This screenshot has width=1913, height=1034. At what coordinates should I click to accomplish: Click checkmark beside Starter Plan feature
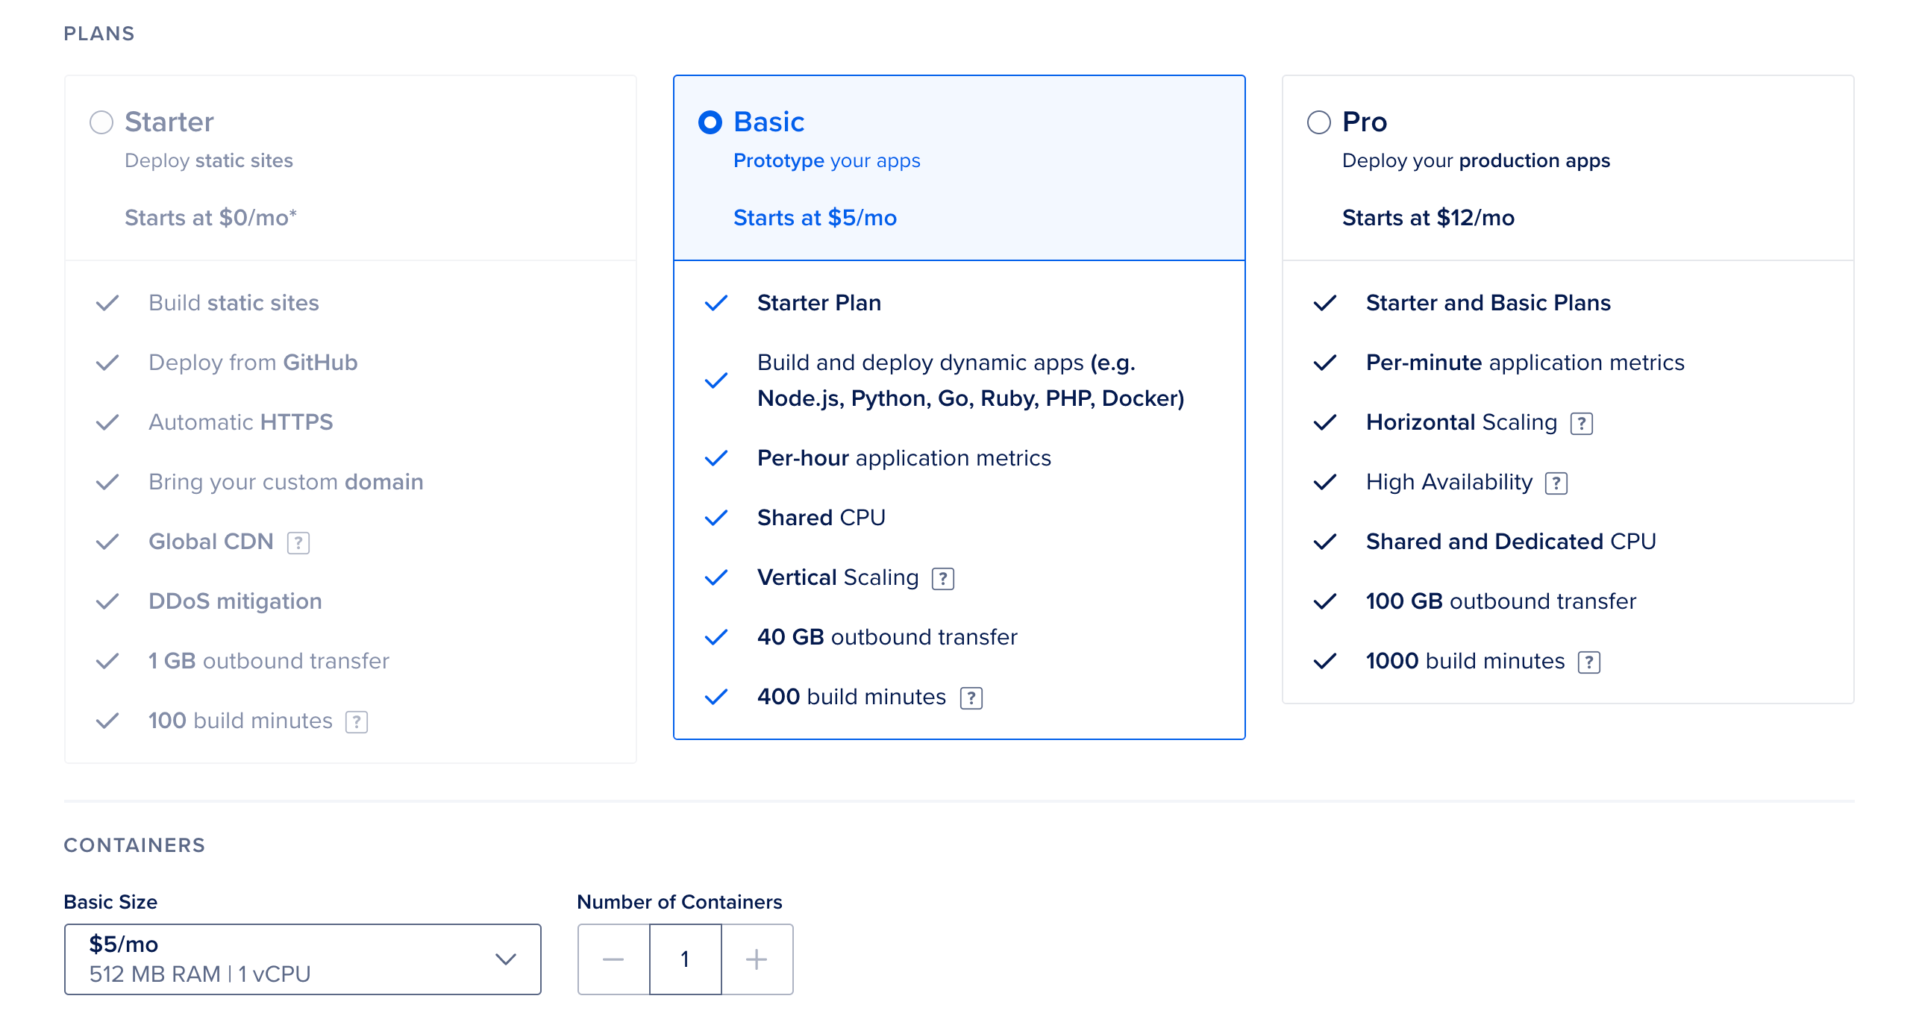tap(716, 303)
